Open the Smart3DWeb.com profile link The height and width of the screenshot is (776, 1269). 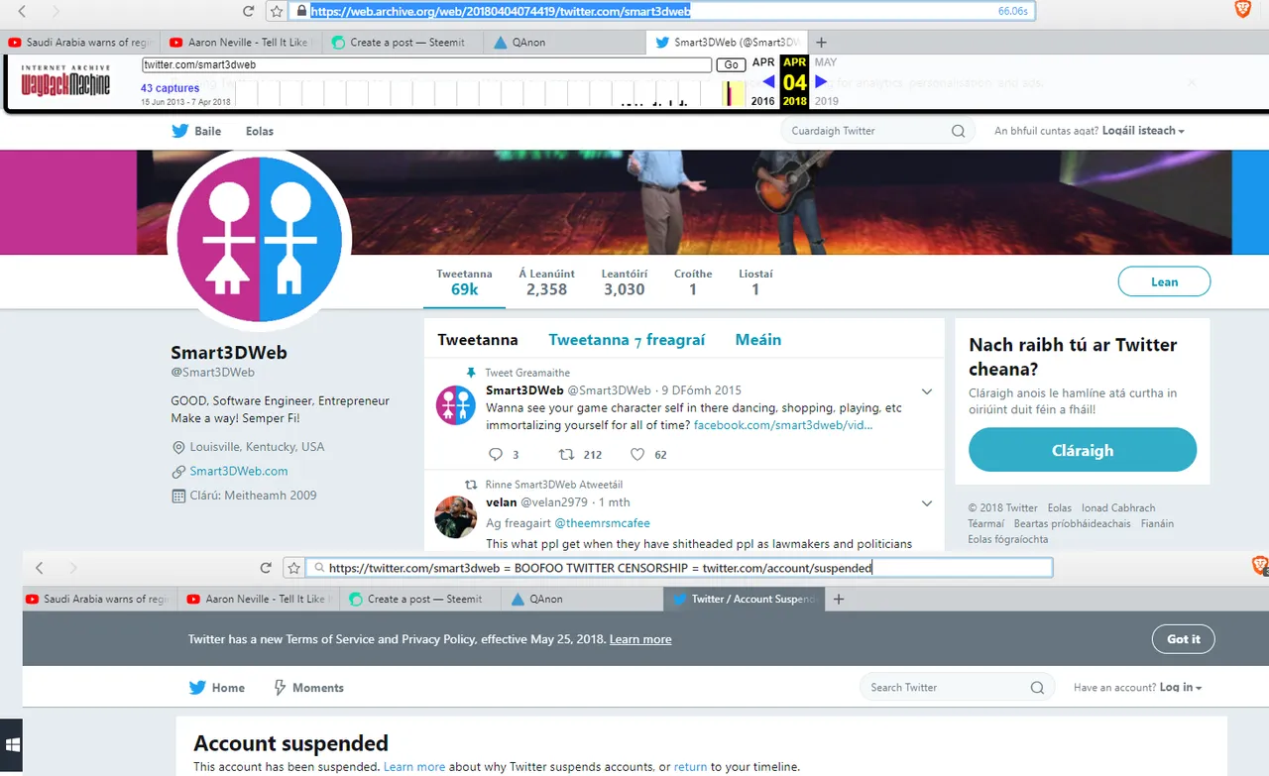pos(239,472)
